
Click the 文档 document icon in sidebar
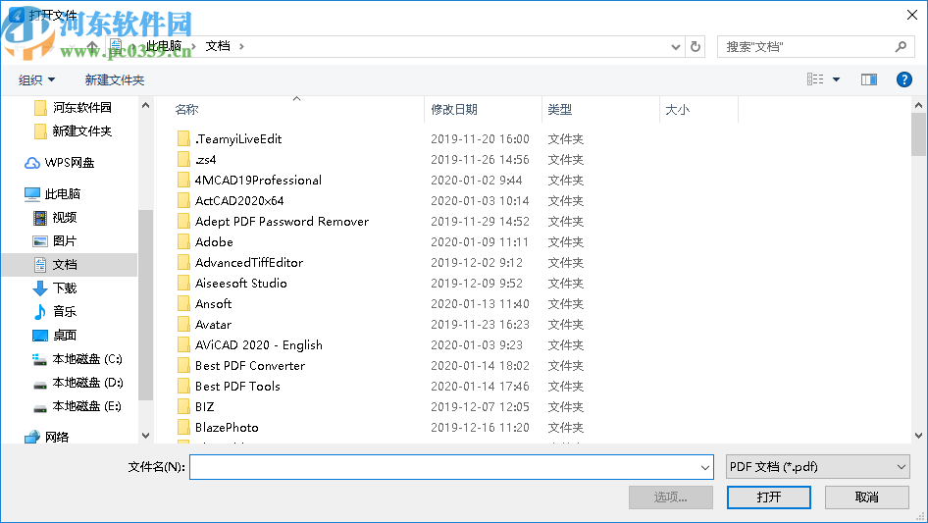(39, 265)
